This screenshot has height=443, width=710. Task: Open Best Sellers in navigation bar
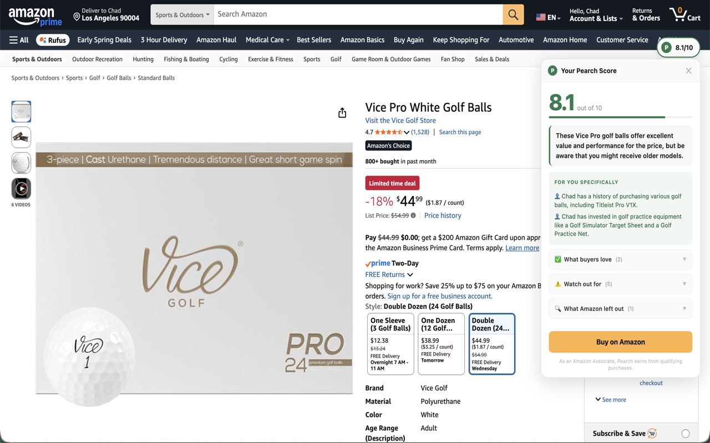pyautogui.click(x=314, y=40)
